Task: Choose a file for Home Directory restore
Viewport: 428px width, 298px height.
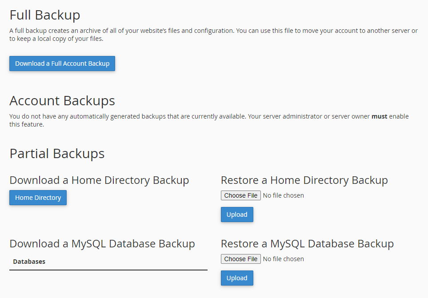Action: click(x=240, y=195)
